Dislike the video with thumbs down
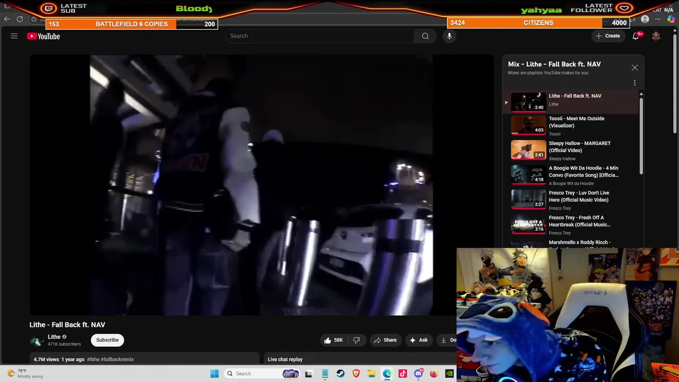The image size is (679, 382). coord(356,340)
